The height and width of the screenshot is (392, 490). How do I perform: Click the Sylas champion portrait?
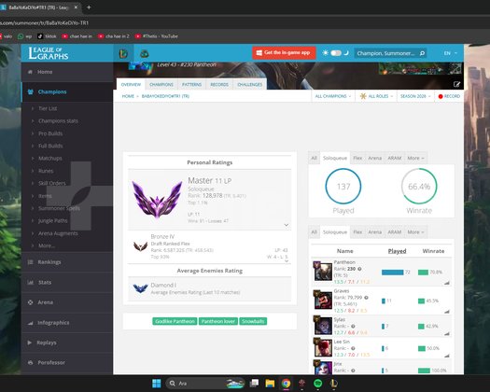(323, 326)
